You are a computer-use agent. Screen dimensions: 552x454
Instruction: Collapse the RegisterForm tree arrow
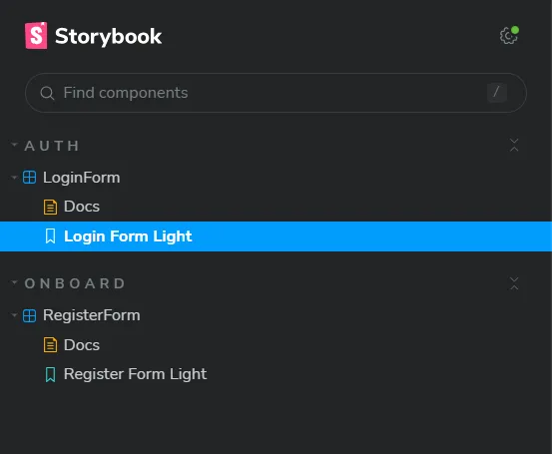(x=14, y=315)
